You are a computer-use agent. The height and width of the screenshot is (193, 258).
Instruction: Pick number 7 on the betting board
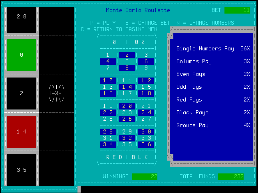pyautogui.click(x=107, y=68)
